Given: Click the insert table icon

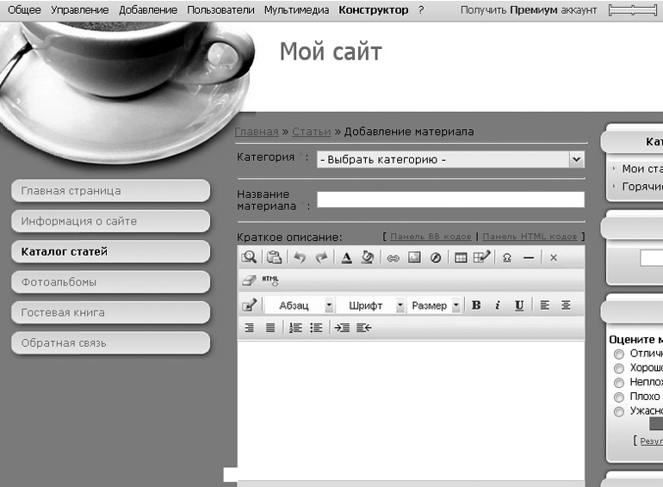Looking at the screenshot, I should (x=461, y=257).
